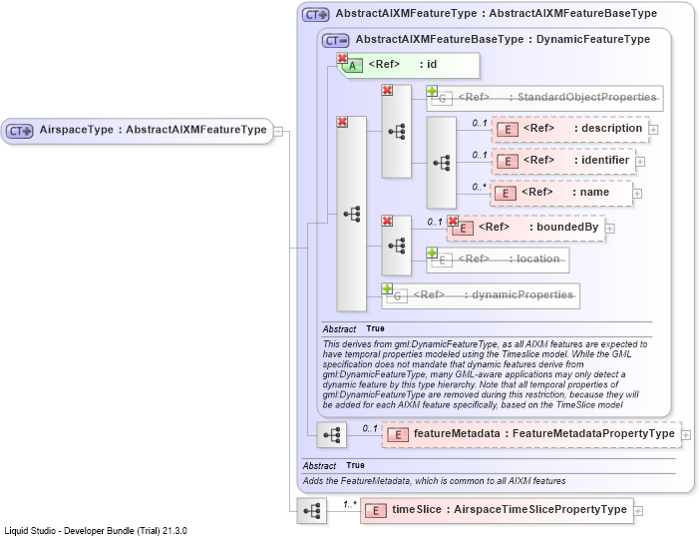Screen dimensions: 699x536
Task: Select the struck-out dynamicProperties group
Action: [x=481, y=295]
